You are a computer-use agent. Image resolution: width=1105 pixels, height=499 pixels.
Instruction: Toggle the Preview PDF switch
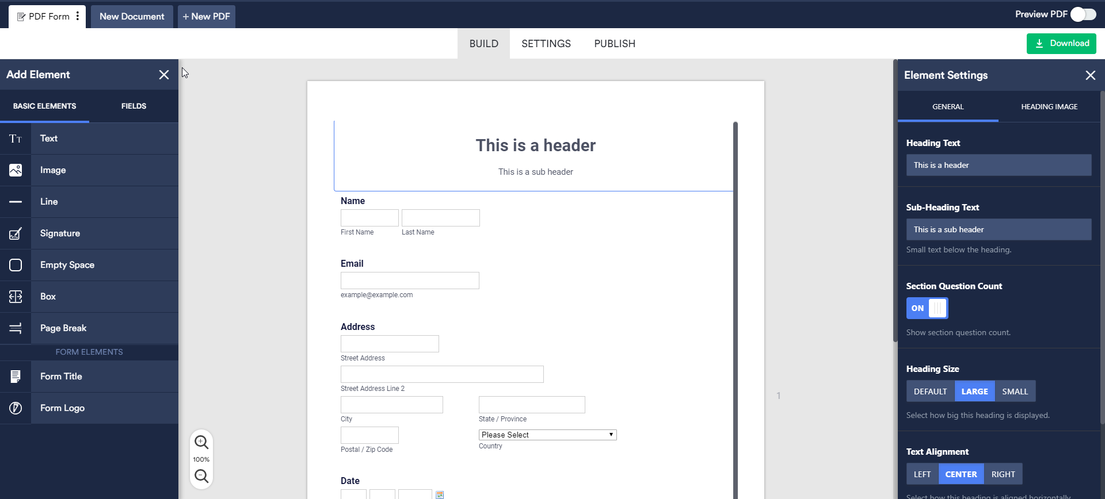tap(1083, 14)
